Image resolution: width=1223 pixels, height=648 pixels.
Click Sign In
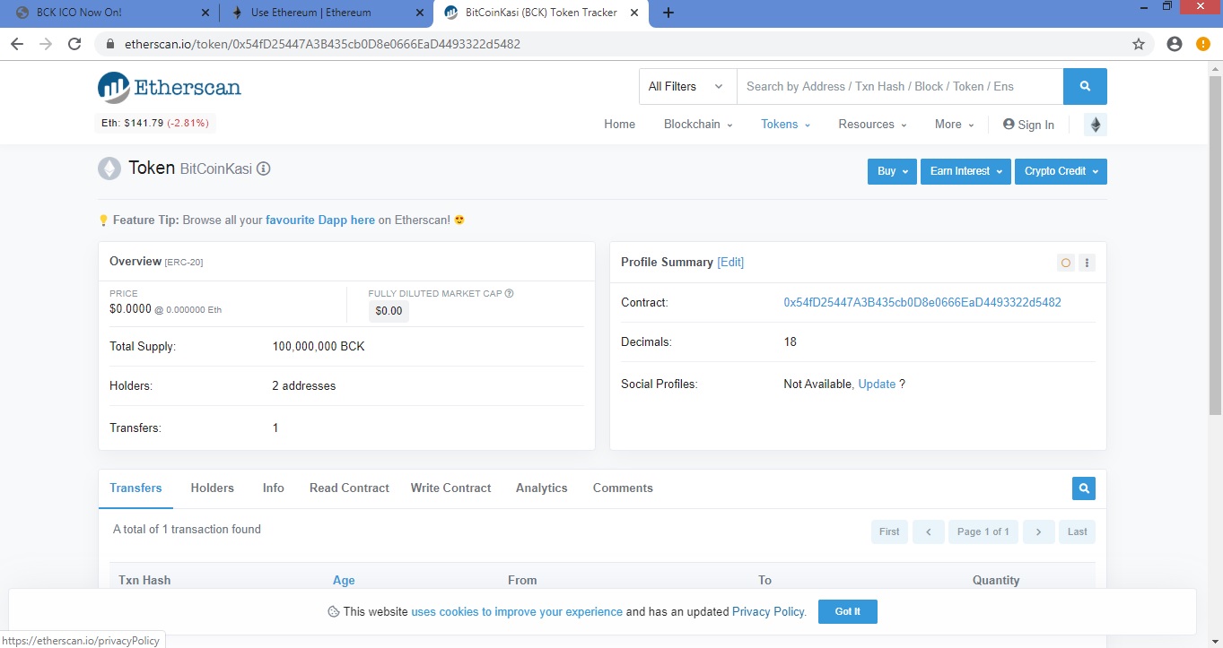click(x=1028, y=125)
